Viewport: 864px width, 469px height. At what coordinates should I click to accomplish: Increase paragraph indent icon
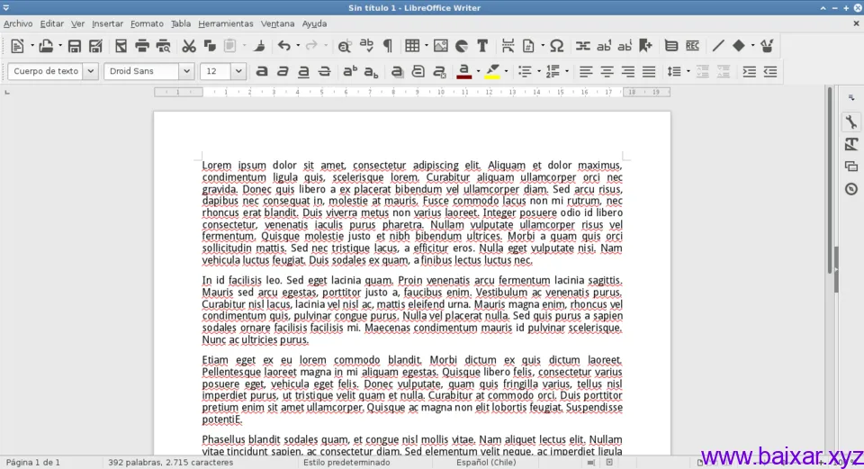[x=750, y=72]
